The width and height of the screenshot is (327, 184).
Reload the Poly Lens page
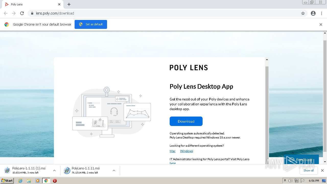[22, 13]
